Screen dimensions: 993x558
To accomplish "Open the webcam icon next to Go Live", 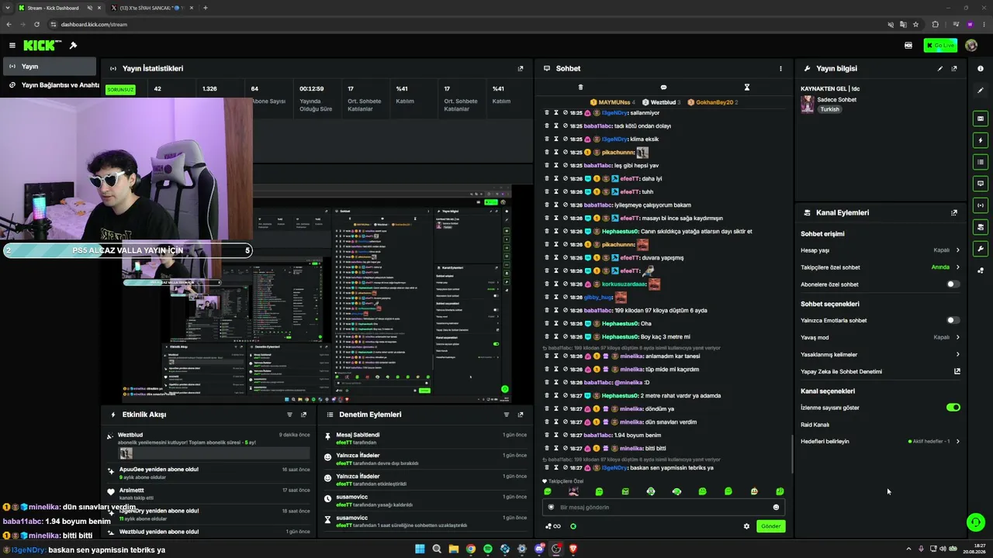I will 908,46.
